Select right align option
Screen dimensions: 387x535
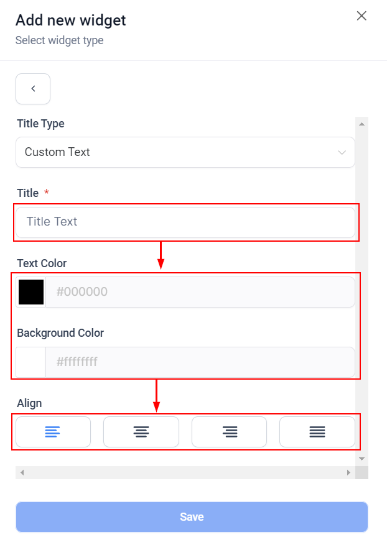(x=229, y=432)
